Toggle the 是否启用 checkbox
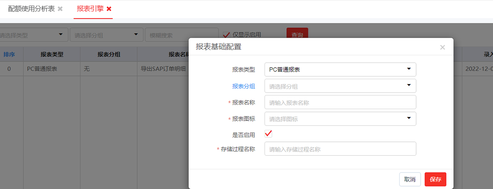Viewport: 493px width, 189px height. 268,134
